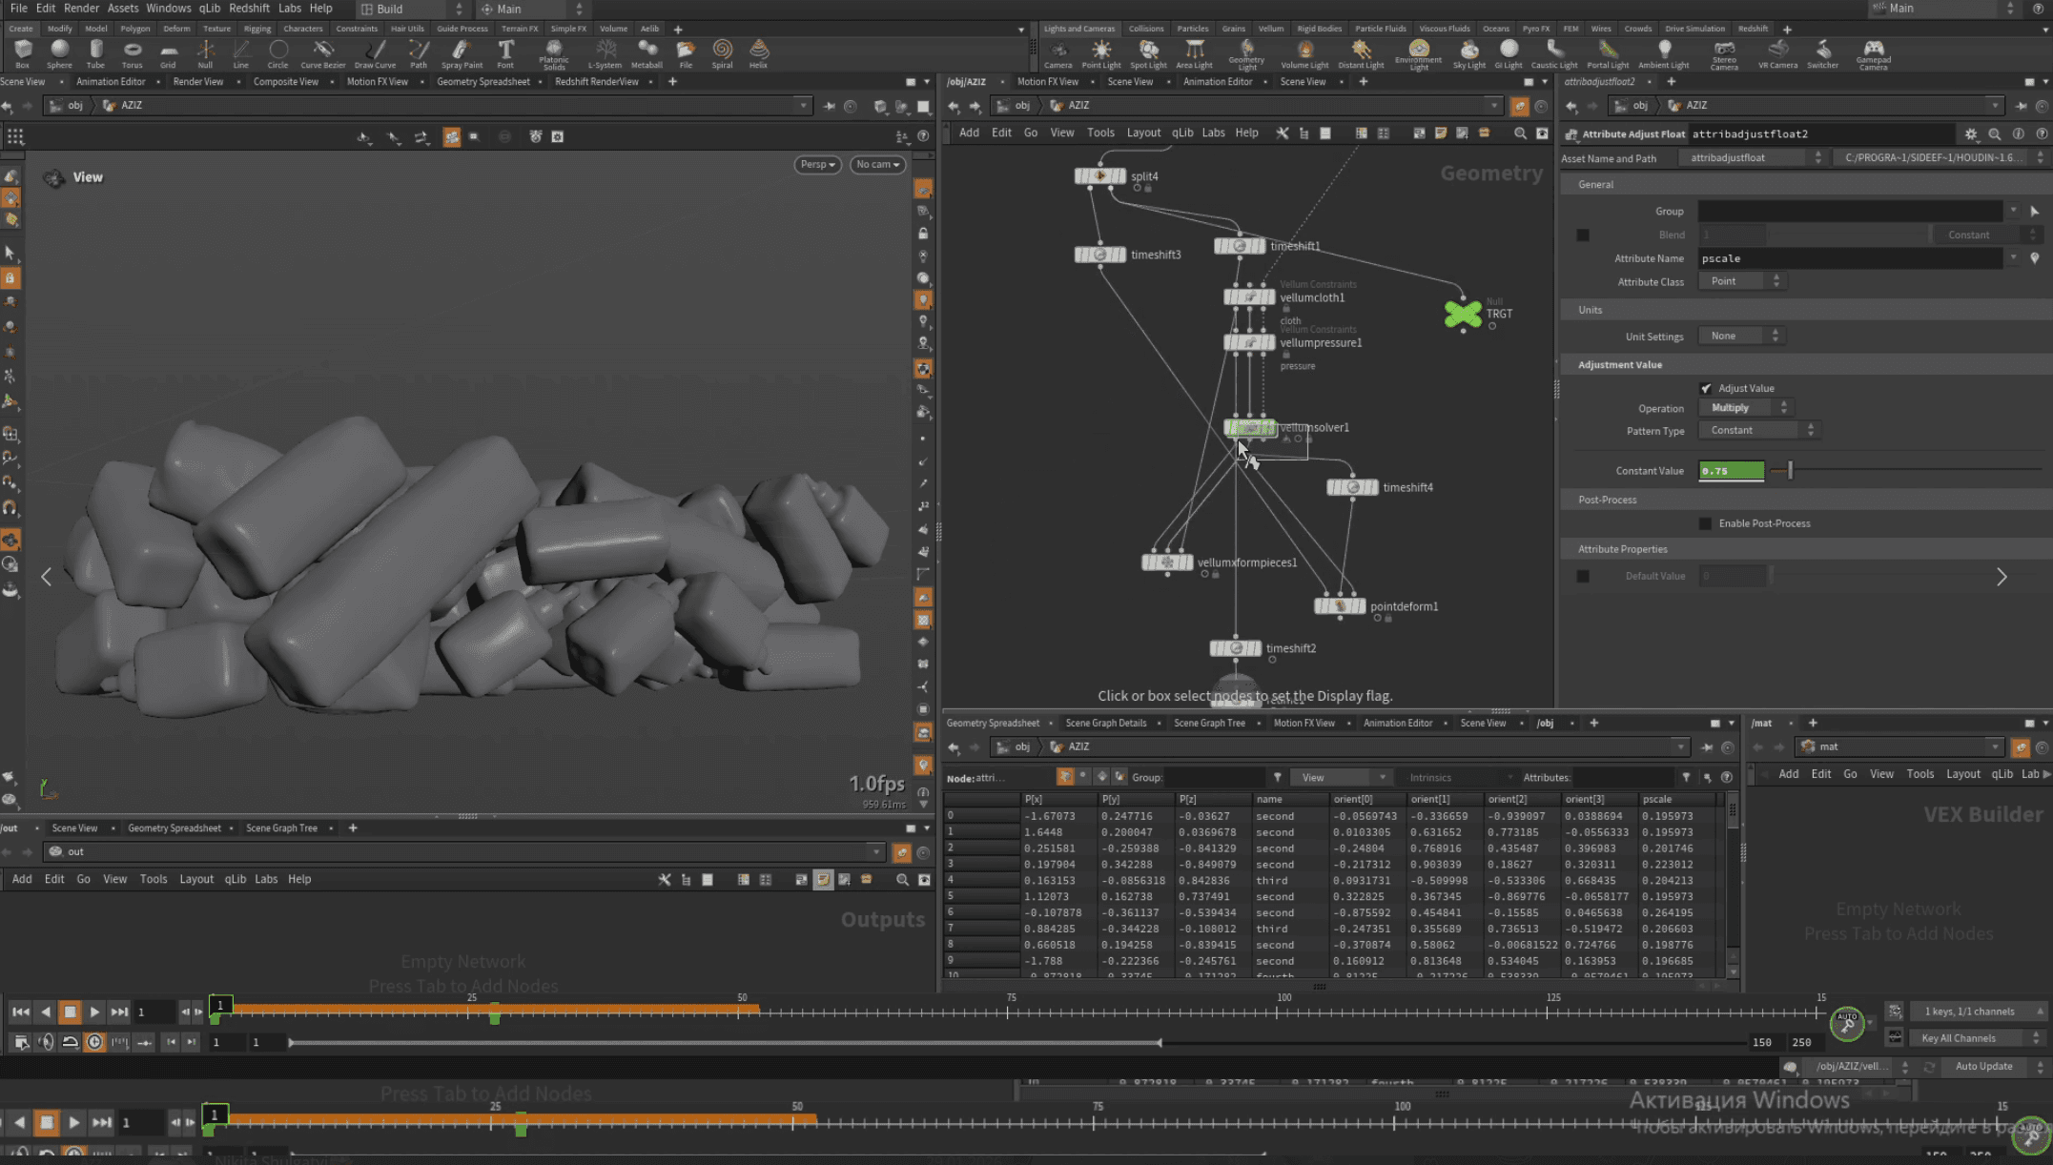Click the Constant Value slider

click(1790, 471)
